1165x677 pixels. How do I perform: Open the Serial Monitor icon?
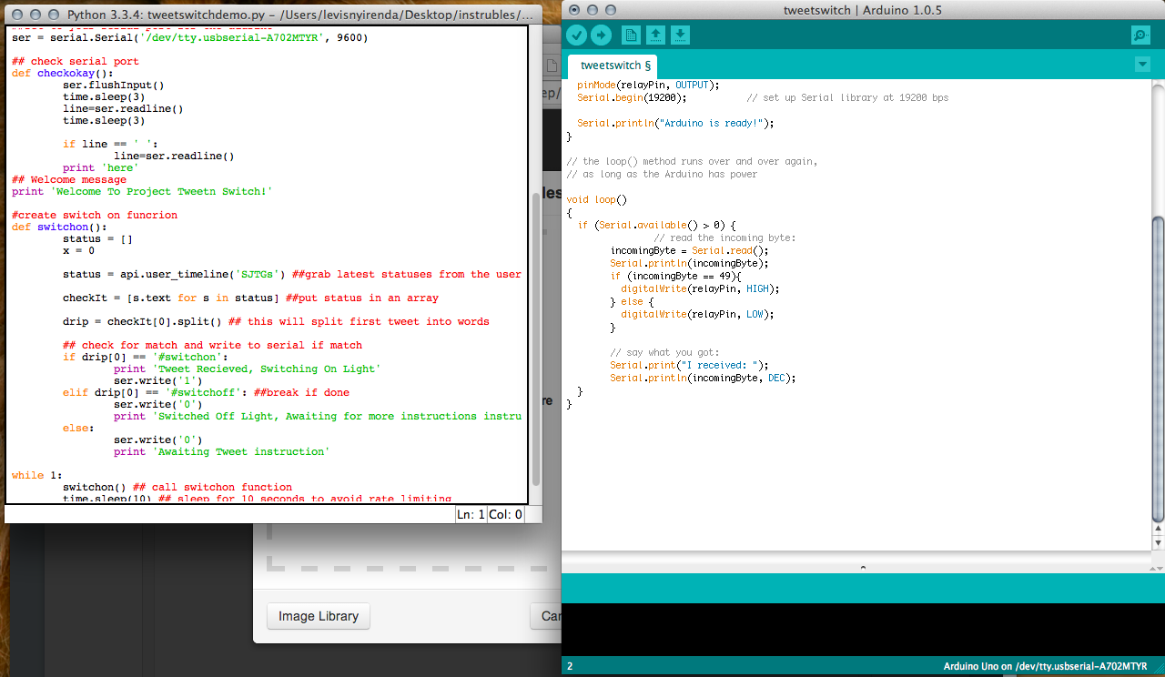tap(1140, 35)
